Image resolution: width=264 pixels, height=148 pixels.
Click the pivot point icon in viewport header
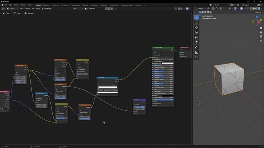click(209, 8)
